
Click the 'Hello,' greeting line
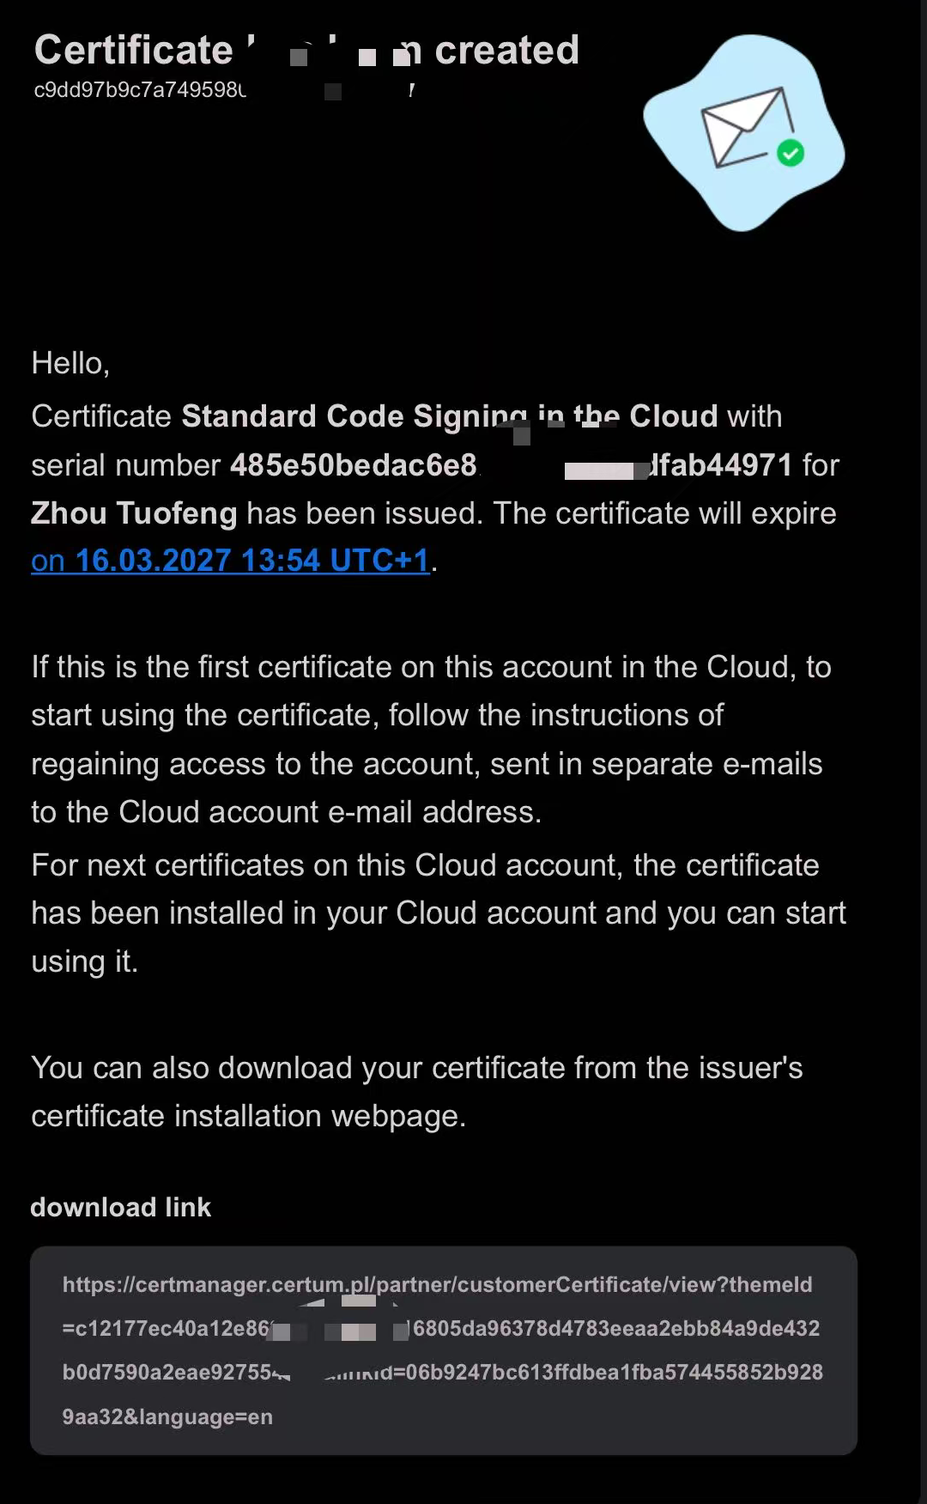tap(70, 363)
